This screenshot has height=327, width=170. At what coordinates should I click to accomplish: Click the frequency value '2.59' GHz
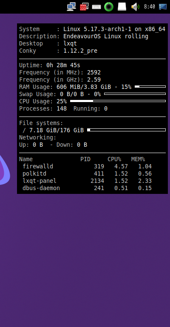click(94, 80)
